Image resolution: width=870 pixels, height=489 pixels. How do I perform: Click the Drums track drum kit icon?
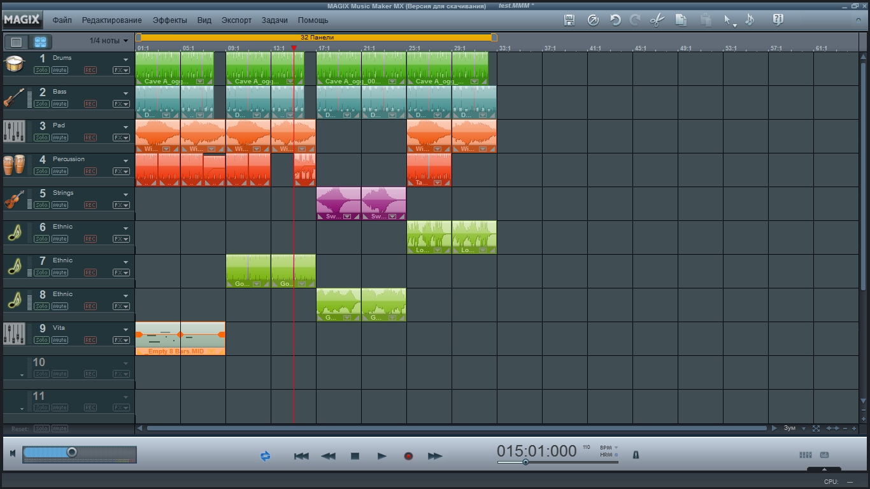coord(14,64)
